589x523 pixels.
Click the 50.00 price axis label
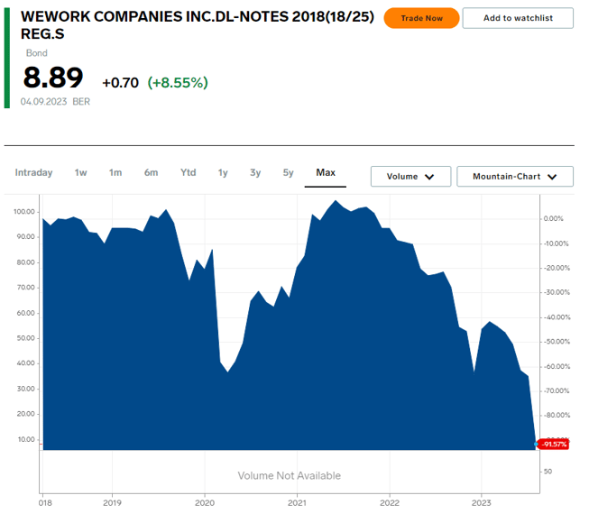[x=25, y=338]
